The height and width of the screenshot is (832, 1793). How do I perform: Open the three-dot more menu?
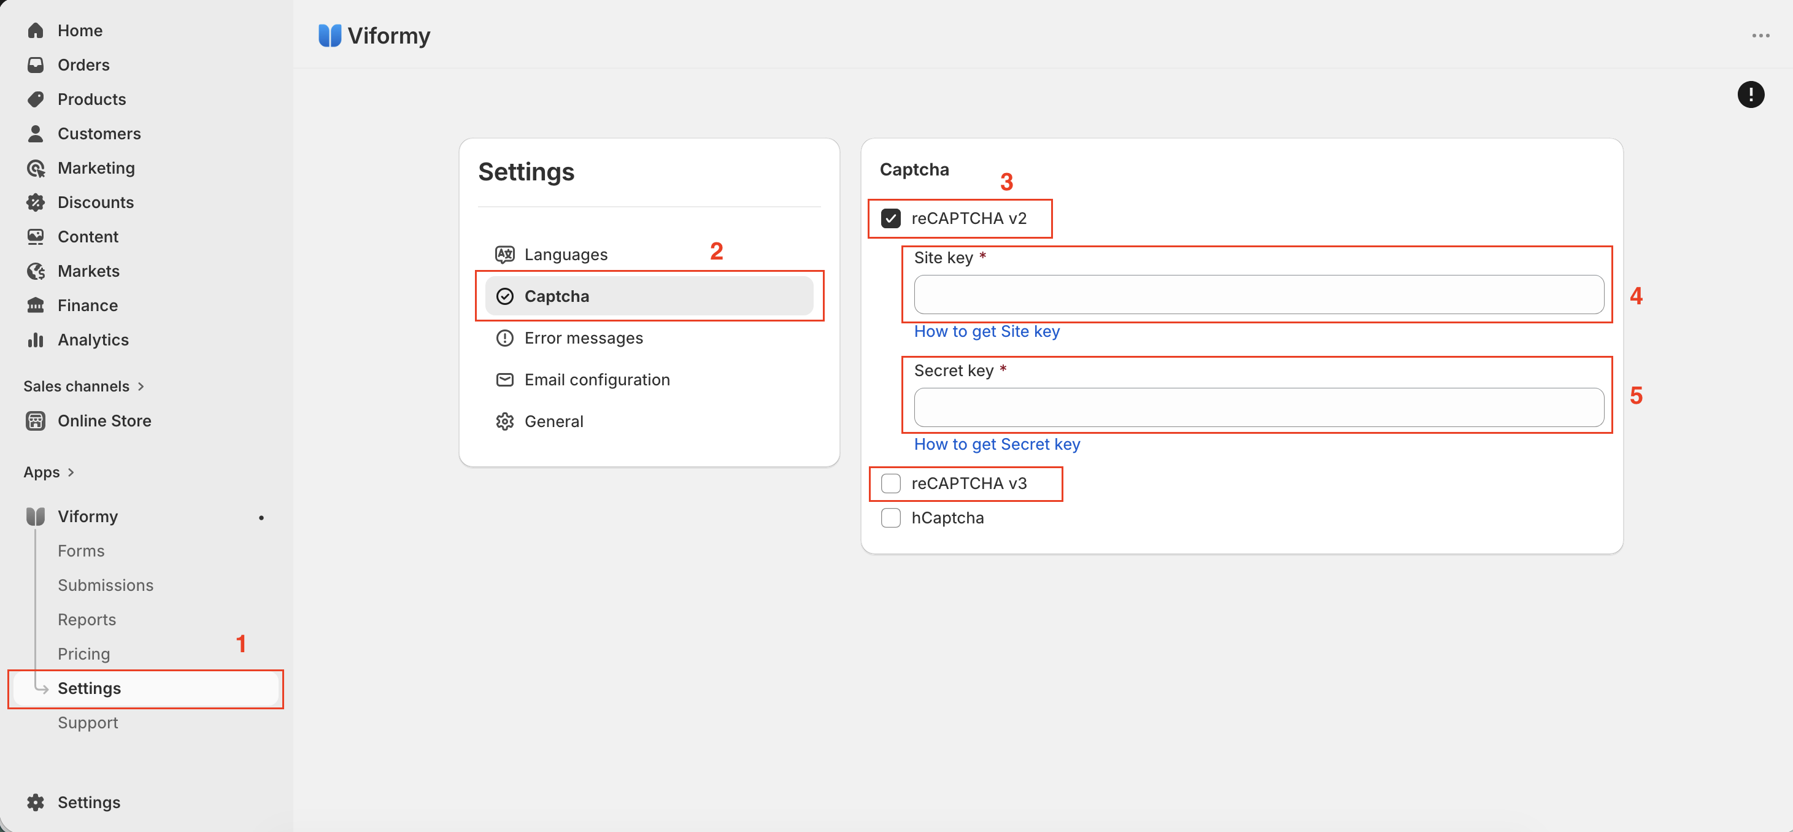point(1761,36)
